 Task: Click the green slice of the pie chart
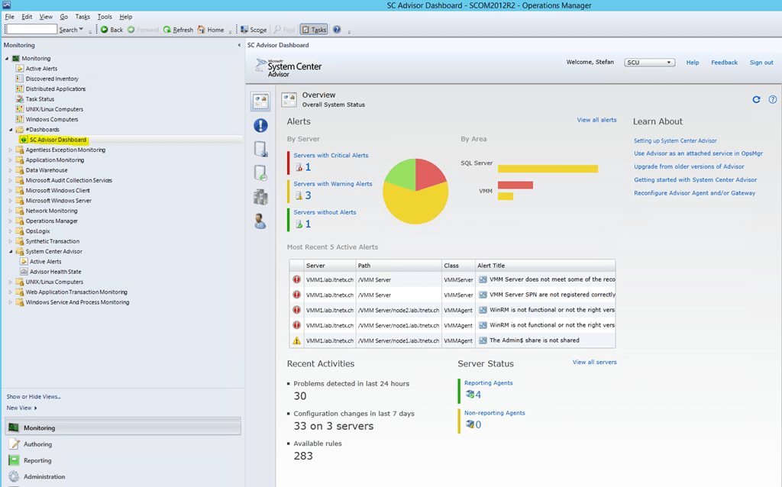coord(402,175)
